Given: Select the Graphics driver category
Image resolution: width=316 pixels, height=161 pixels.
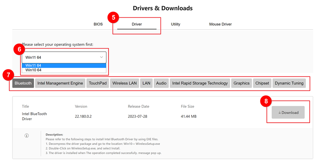Looking at the screenshot, I should tap(241, 83).
